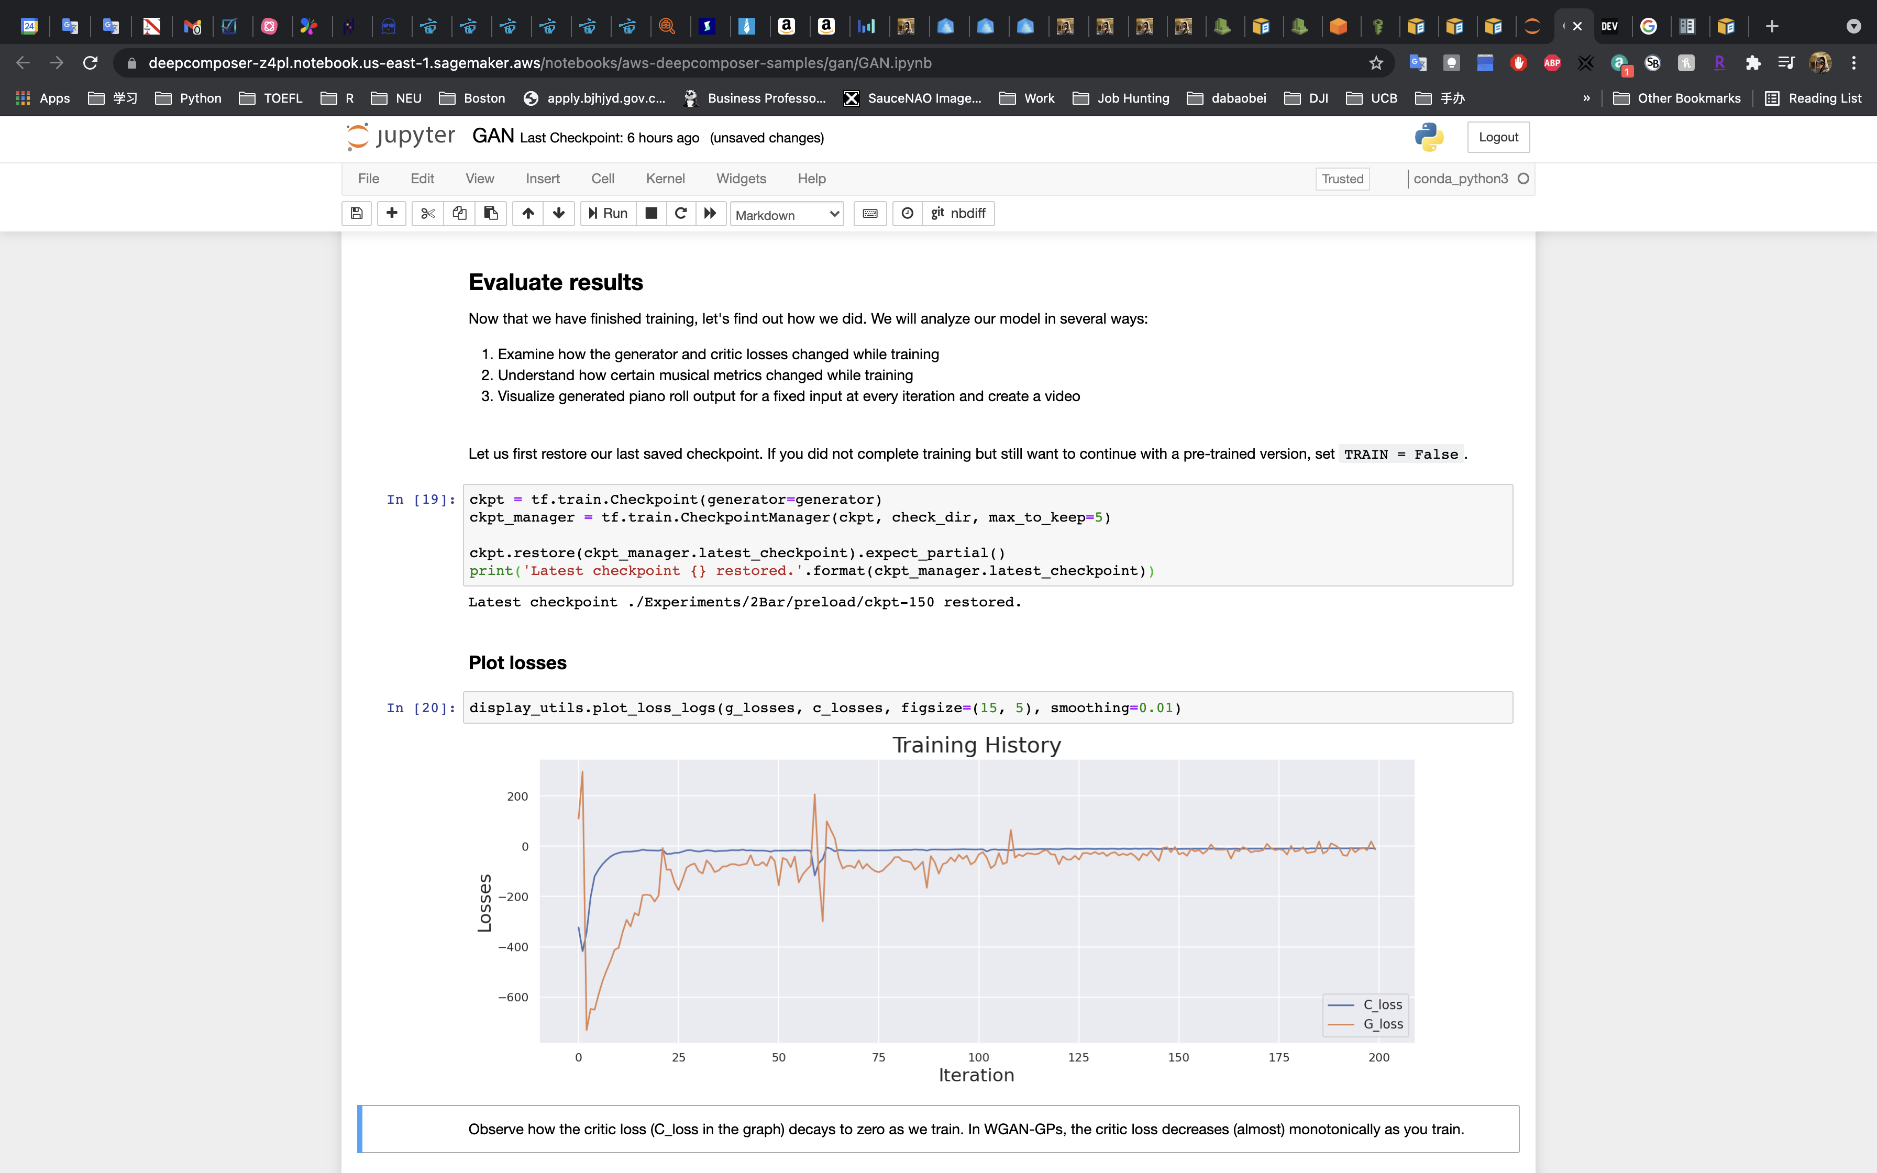The image size is (1877, 1173).
Task: Open command palette keyboard icon
Action: [870, 213]
